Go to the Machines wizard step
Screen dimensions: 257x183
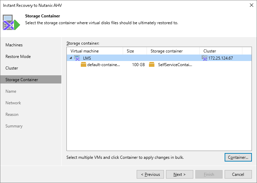[14, 45]
